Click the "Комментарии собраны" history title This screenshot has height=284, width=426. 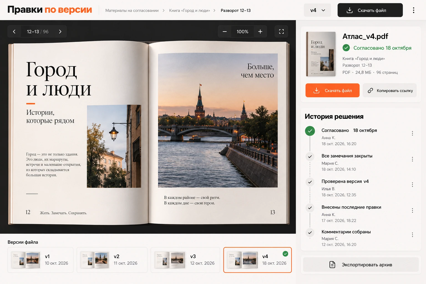[x=346, y=232]
